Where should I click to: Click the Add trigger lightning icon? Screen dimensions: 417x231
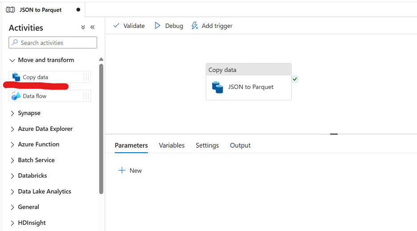coord(195,26)
